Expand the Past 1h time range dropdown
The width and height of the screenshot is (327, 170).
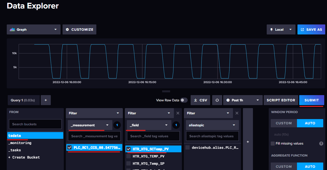(243, 100)
